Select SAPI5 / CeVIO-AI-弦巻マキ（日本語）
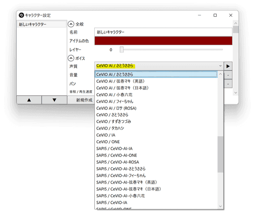 pyautogui.click(x=156, y=189)
